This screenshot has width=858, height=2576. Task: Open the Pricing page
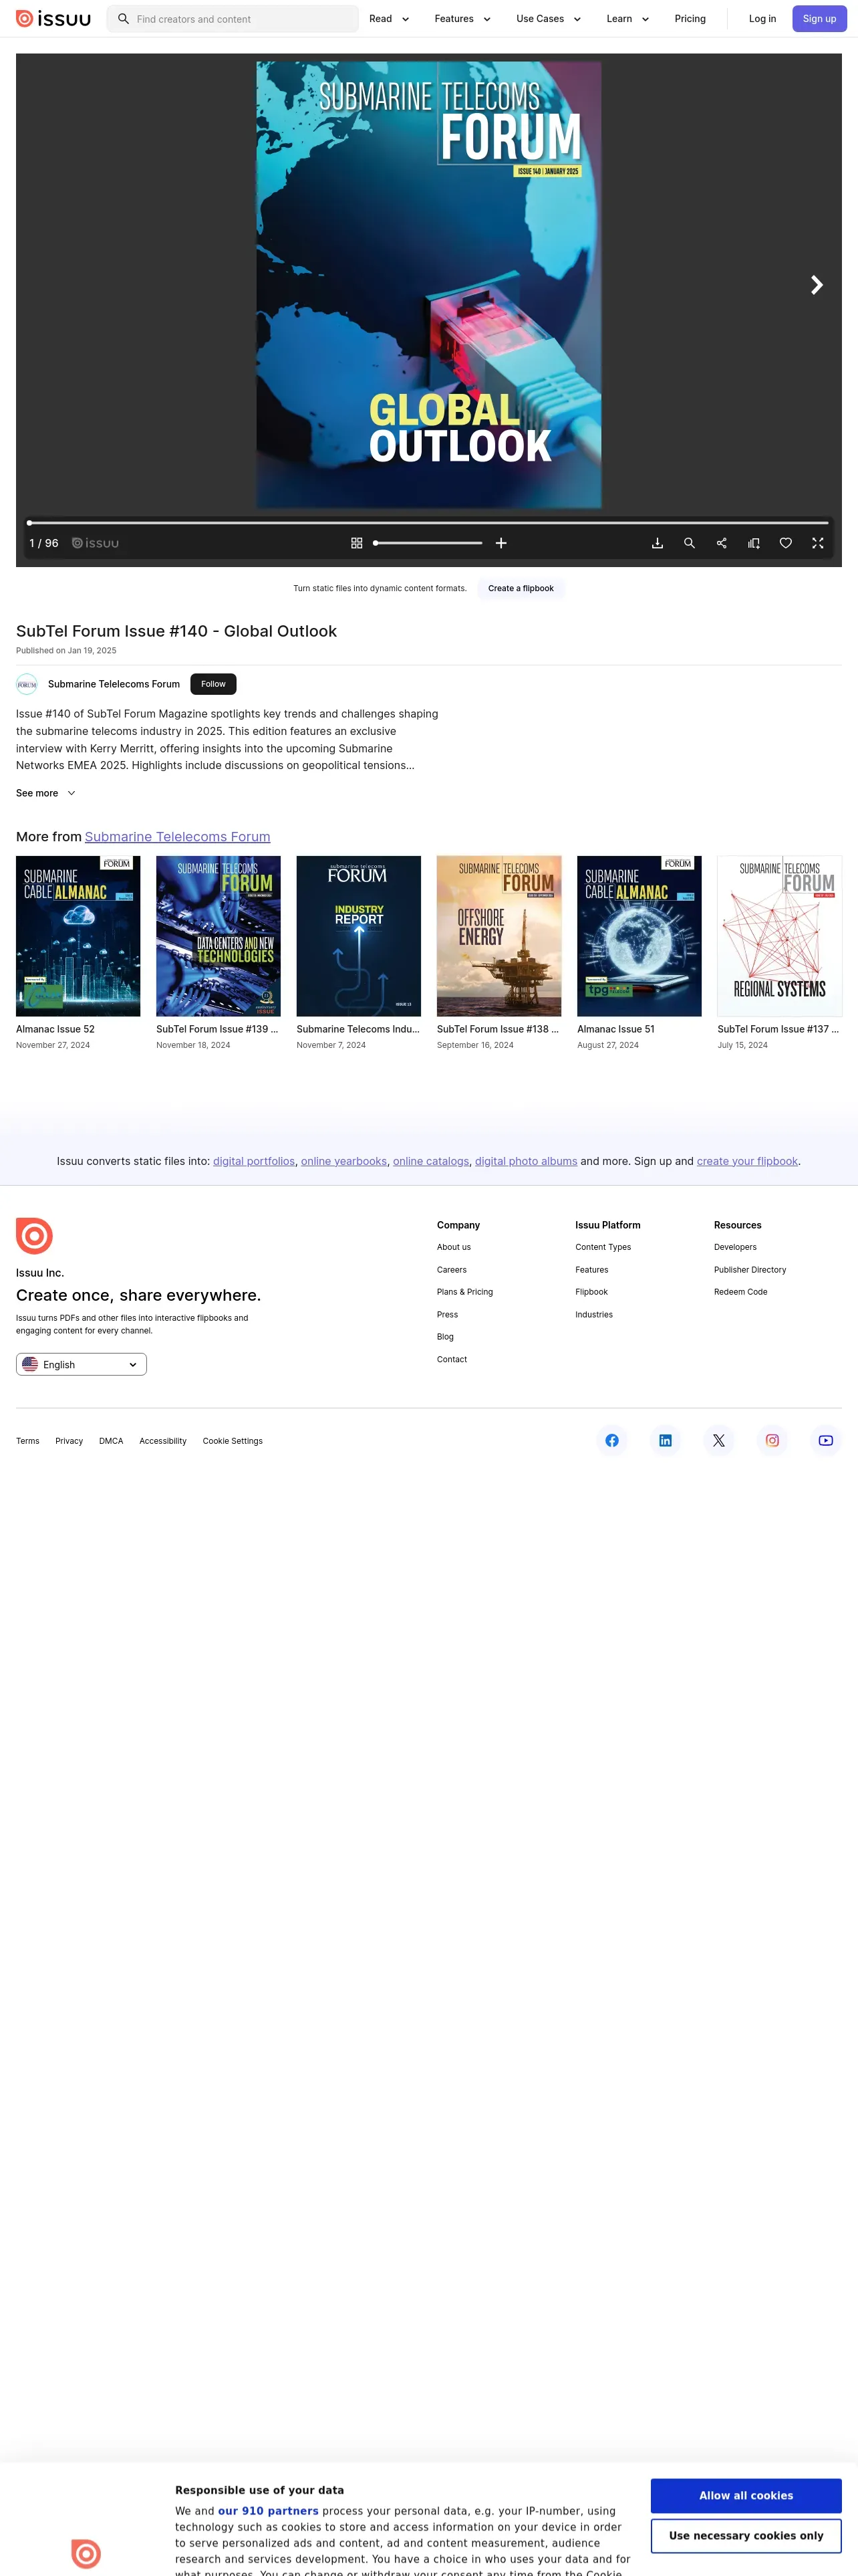[690, 19]
